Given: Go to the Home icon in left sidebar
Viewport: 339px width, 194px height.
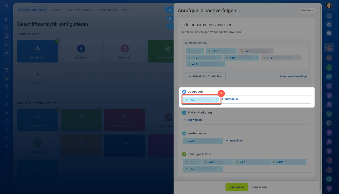Looking at the screenshot, I should [7, 19].
